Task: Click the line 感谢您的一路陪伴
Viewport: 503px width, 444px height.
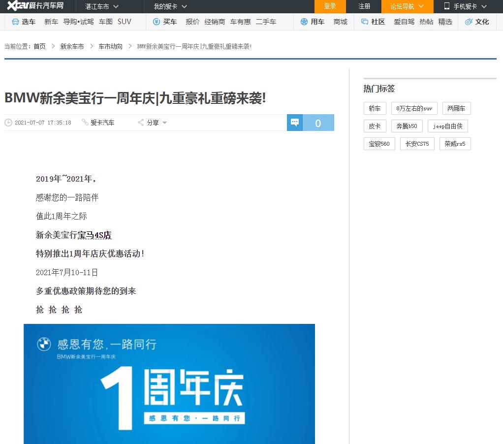Action: tap(67, 197)
